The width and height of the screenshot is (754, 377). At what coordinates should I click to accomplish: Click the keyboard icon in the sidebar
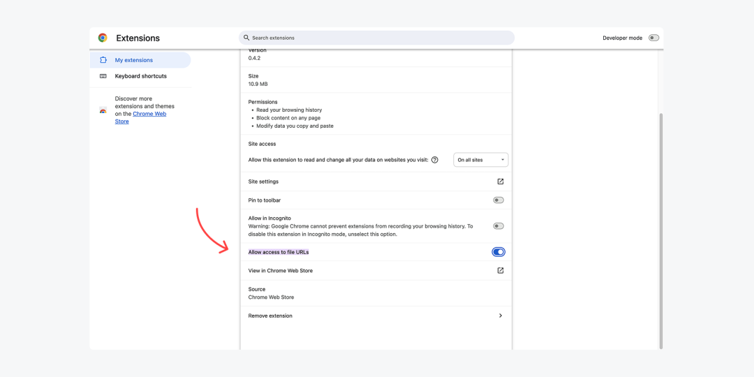point(103,76)
